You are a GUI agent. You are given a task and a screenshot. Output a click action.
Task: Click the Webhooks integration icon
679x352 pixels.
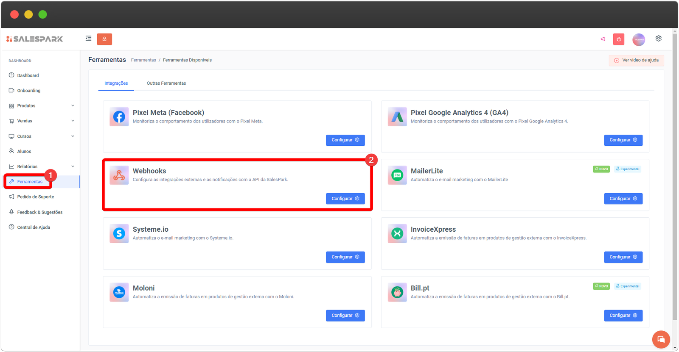point(119,175)
